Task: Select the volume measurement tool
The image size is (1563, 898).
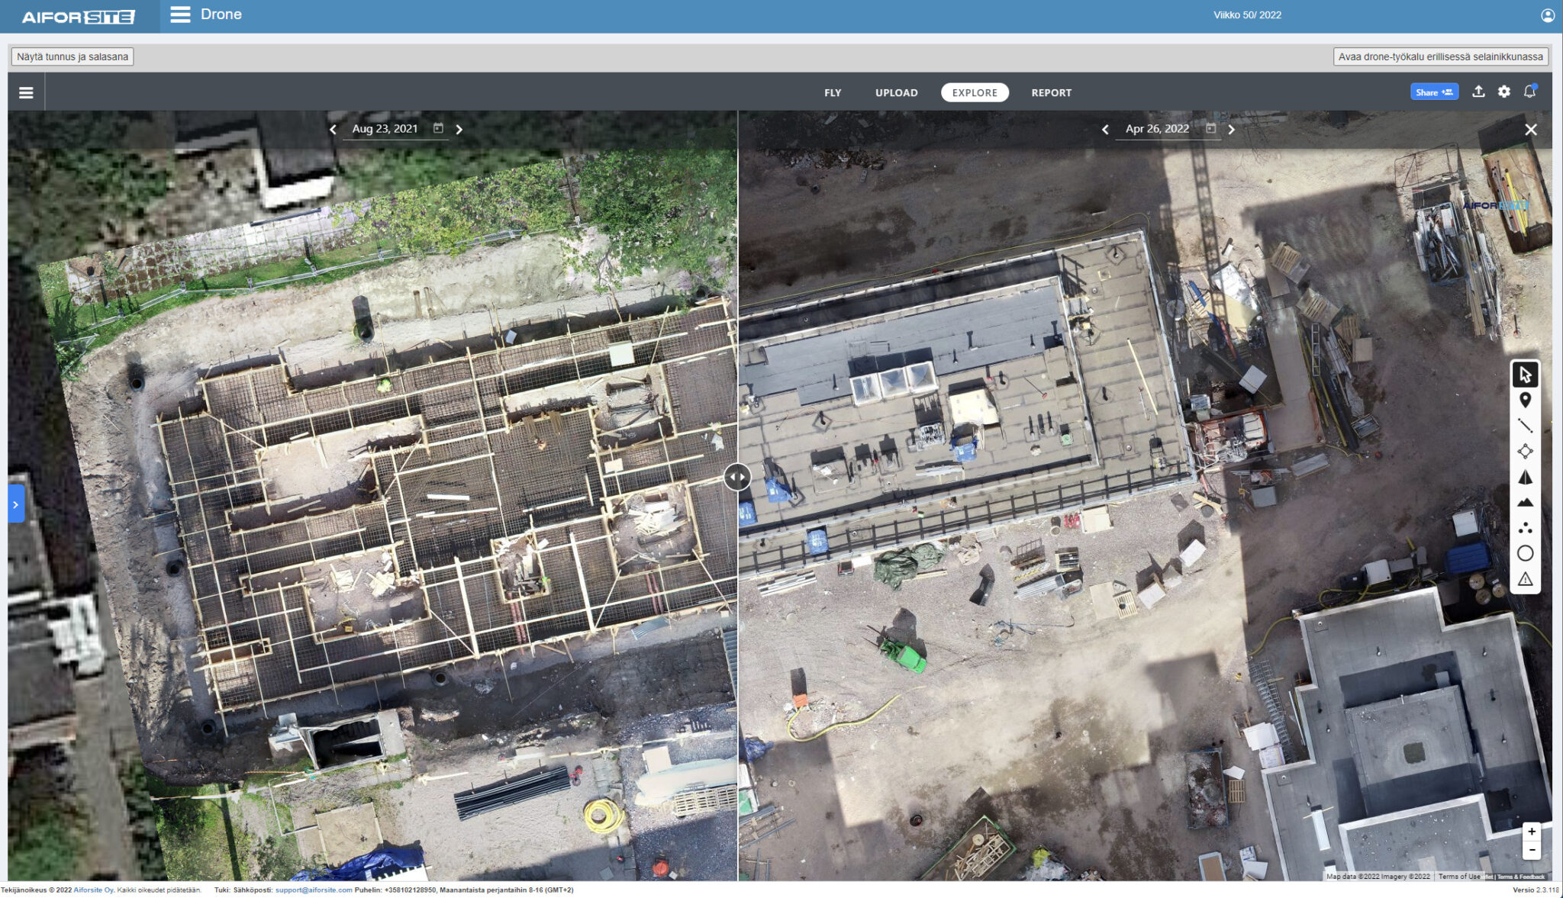Action: point(1526,477)
